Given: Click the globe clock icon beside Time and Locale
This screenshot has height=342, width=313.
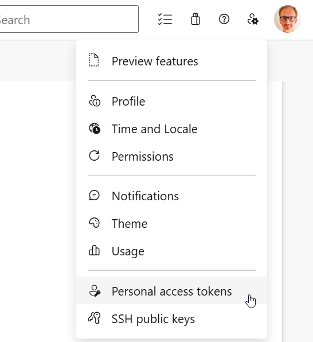Looking at the screenshot, I should click(95, 129).
